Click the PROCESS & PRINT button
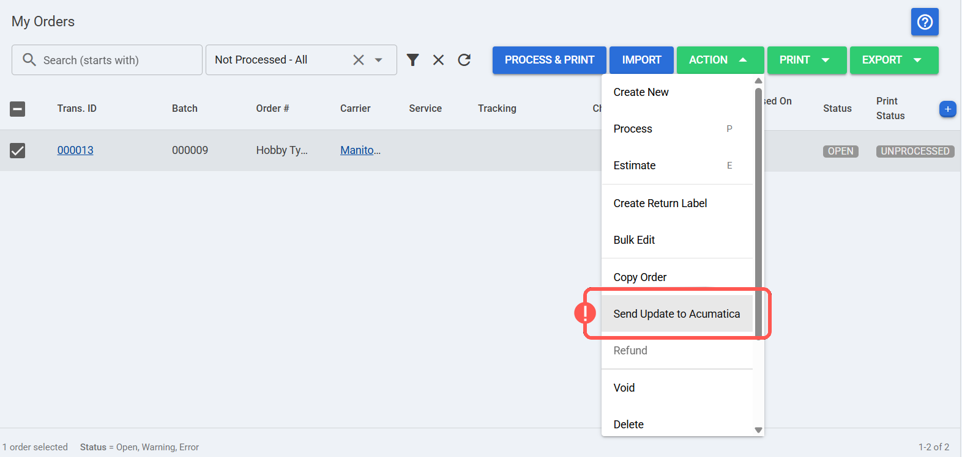The width and height of the screenshot is (962, 457). pyautogui.click(x=550, y=60)
